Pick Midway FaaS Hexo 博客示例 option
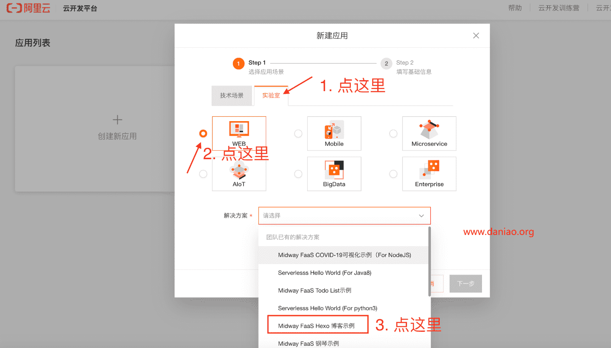 point(344,326)
